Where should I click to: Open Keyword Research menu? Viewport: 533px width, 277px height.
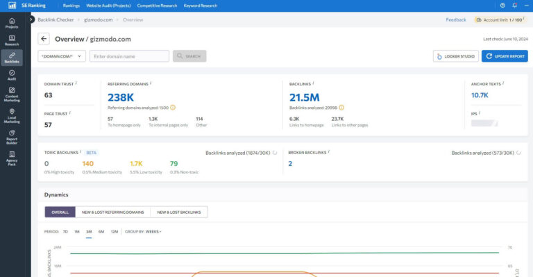[x=200, y=6]
